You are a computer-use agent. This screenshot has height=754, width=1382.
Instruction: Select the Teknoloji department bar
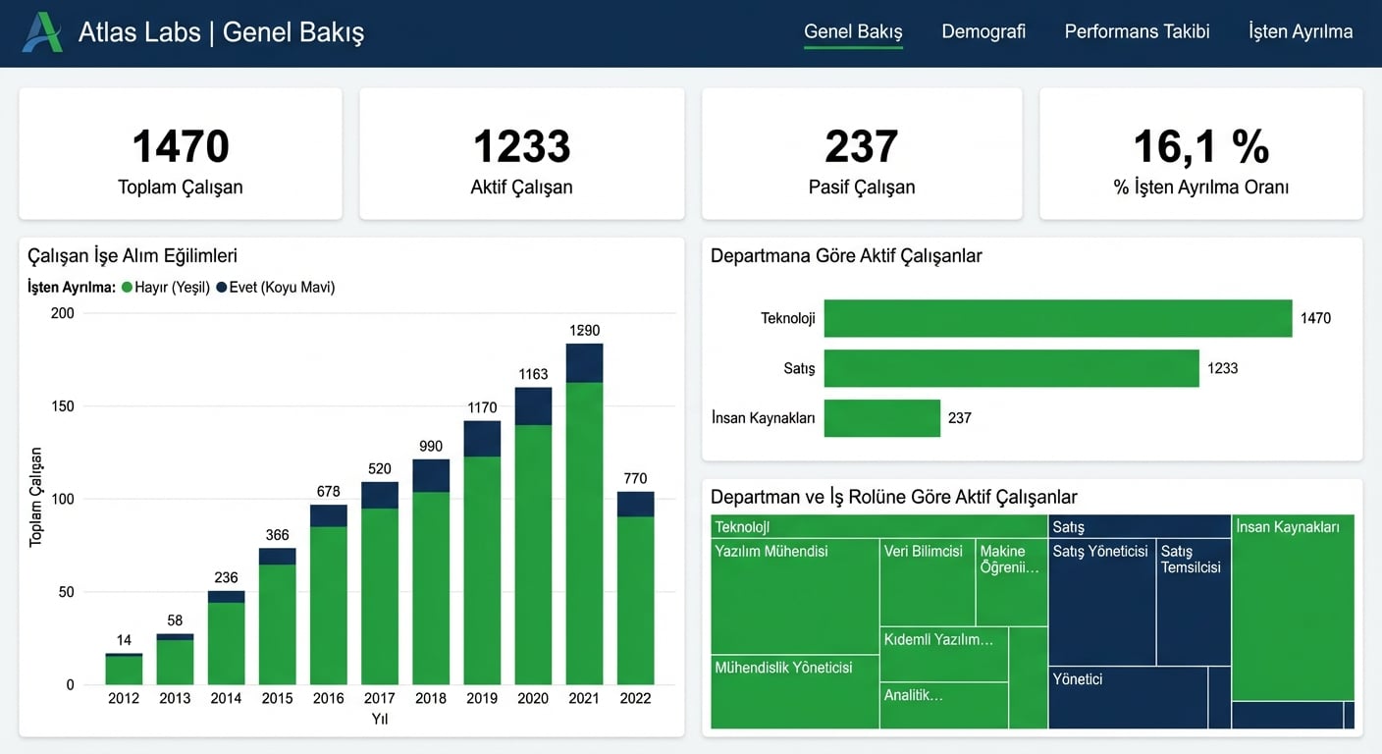[1057, 318]
